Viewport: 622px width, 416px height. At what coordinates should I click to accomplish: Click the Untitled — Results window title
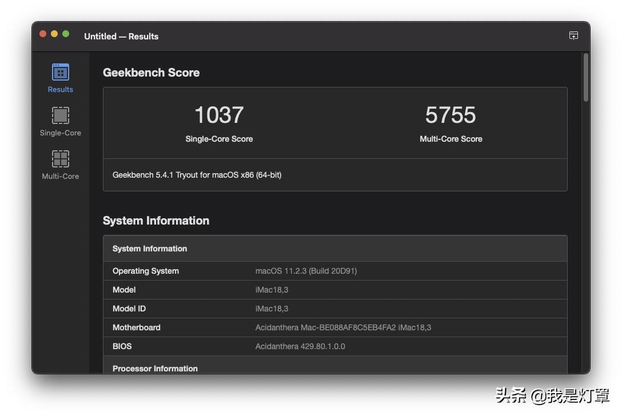[121, 36]
